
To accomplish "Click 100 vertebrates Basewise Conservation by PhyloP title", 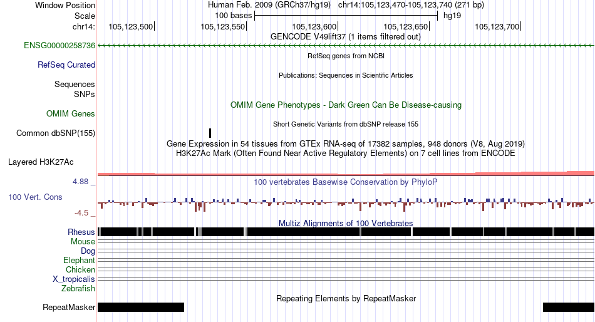I will click(346, 182).
